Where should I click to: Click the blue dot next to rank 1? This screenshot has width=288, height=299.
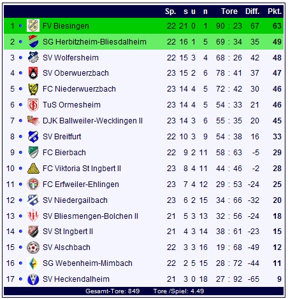(20, 26)
